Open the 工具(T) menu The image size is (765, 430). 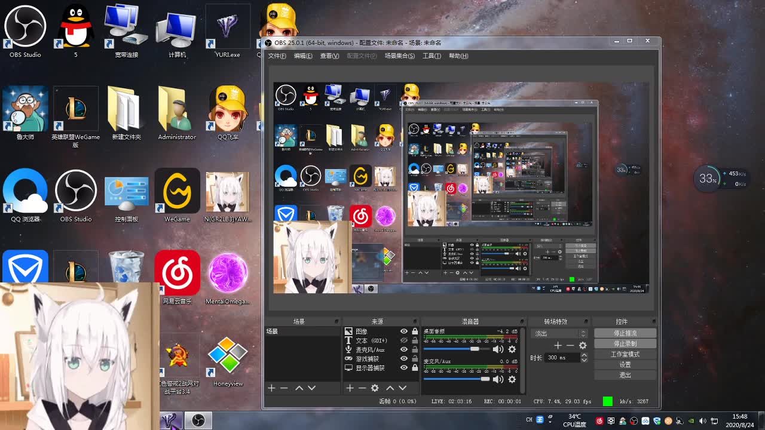432,56
